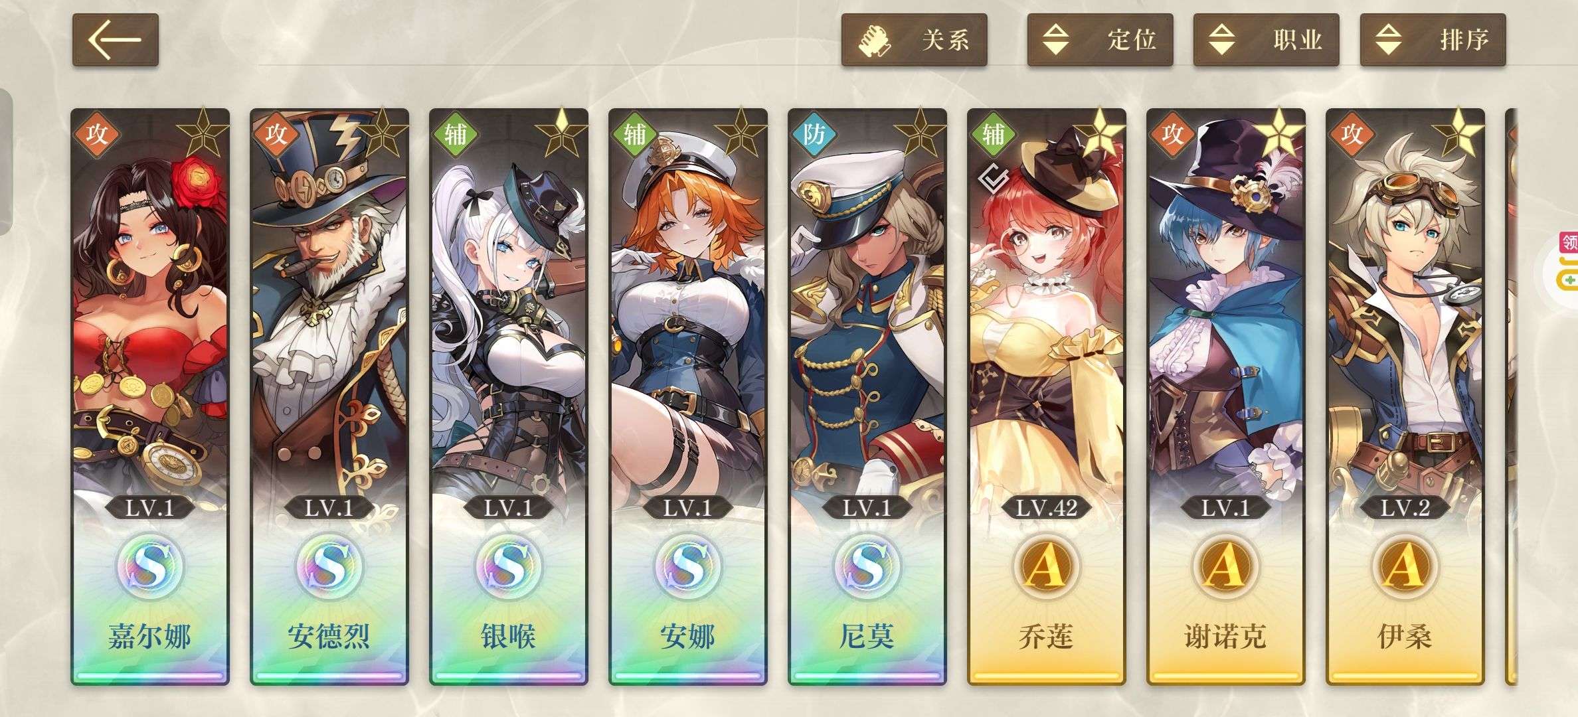Open the 关系 relationship view
Screen dimensions: 1578x717
[914, 40]
